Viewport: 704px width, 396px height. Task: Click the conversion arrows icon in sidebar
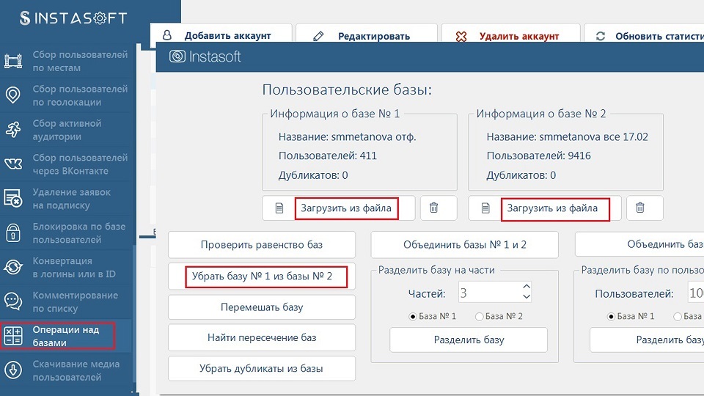(13, 267)
